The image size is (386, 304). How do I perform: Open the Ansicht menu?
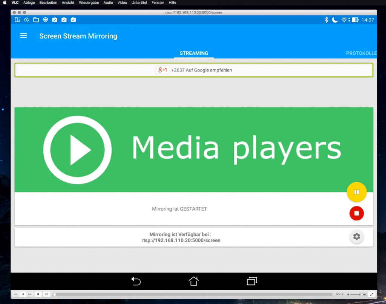point(68,3)
